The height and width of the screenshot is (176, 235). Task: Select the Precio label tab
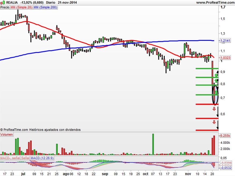pos(5,7)
